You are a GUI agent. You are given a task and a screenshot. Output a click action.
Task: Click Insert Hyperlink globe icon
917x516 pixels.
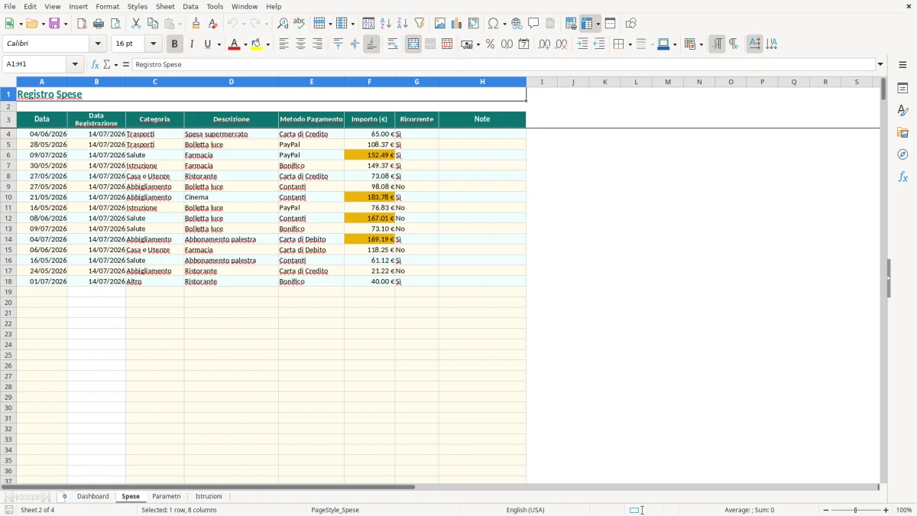coord(517,24)
